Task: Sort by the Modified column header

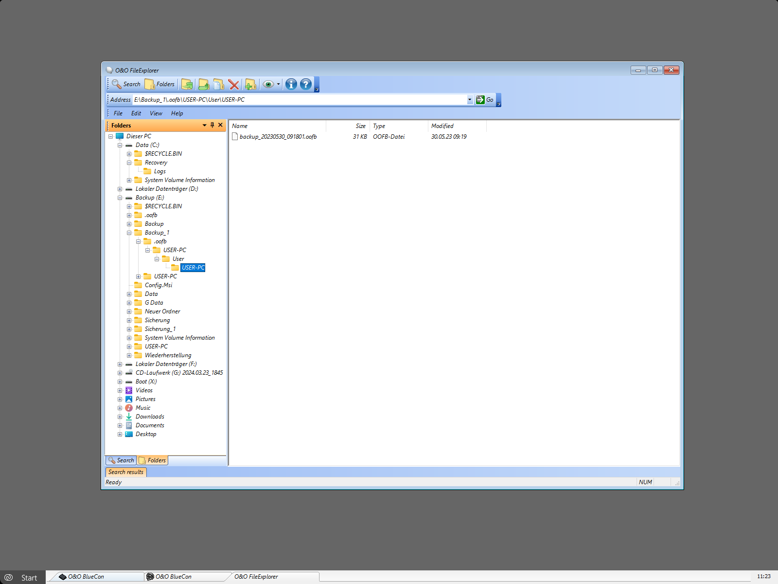Action: point(457,126)
